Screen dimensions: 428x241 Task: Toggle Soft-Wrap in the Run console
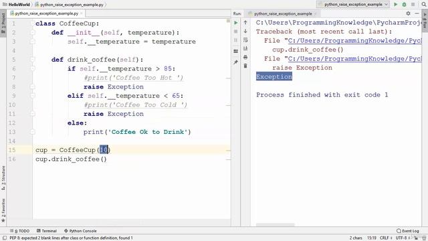[245, 40]
